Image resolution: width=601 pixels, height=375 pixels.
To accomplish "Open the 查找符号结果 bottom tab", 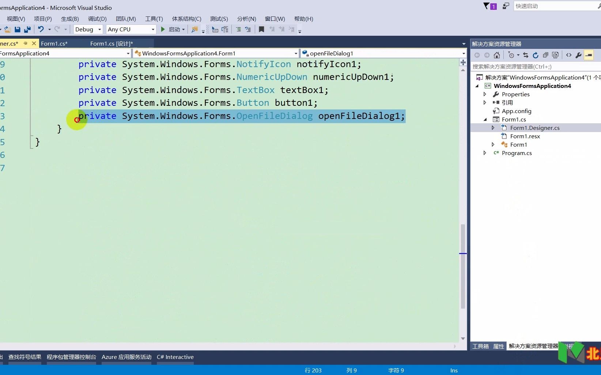I will point(25,357).
